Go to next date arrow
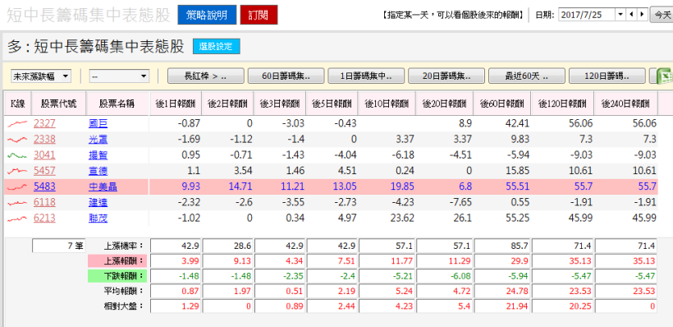 [x=642, y=15]
